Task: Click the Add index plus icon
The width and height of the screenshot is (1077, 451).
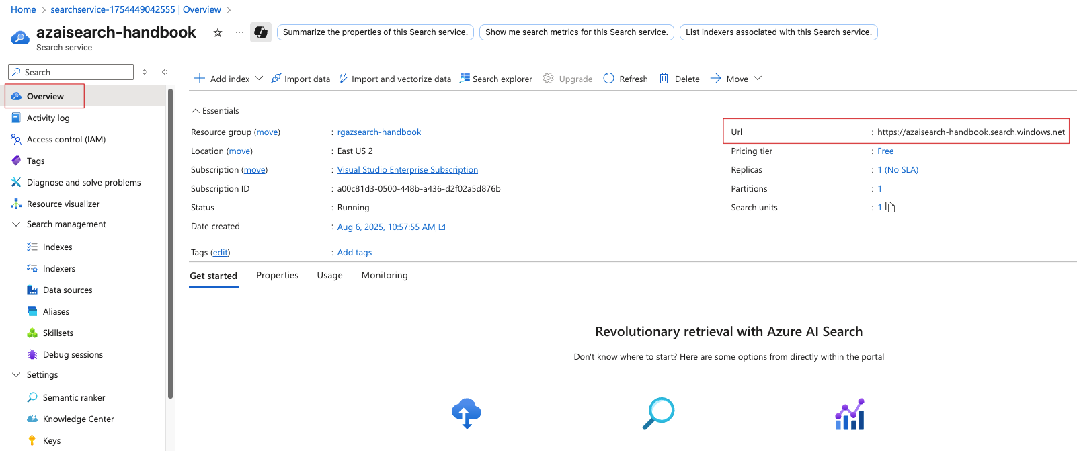Action: coord(200,79)
